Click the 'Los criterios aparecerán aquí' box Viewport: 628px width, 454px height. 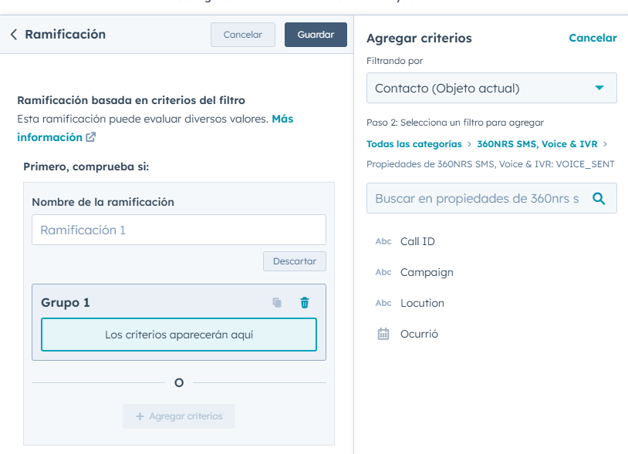[178, 335]
